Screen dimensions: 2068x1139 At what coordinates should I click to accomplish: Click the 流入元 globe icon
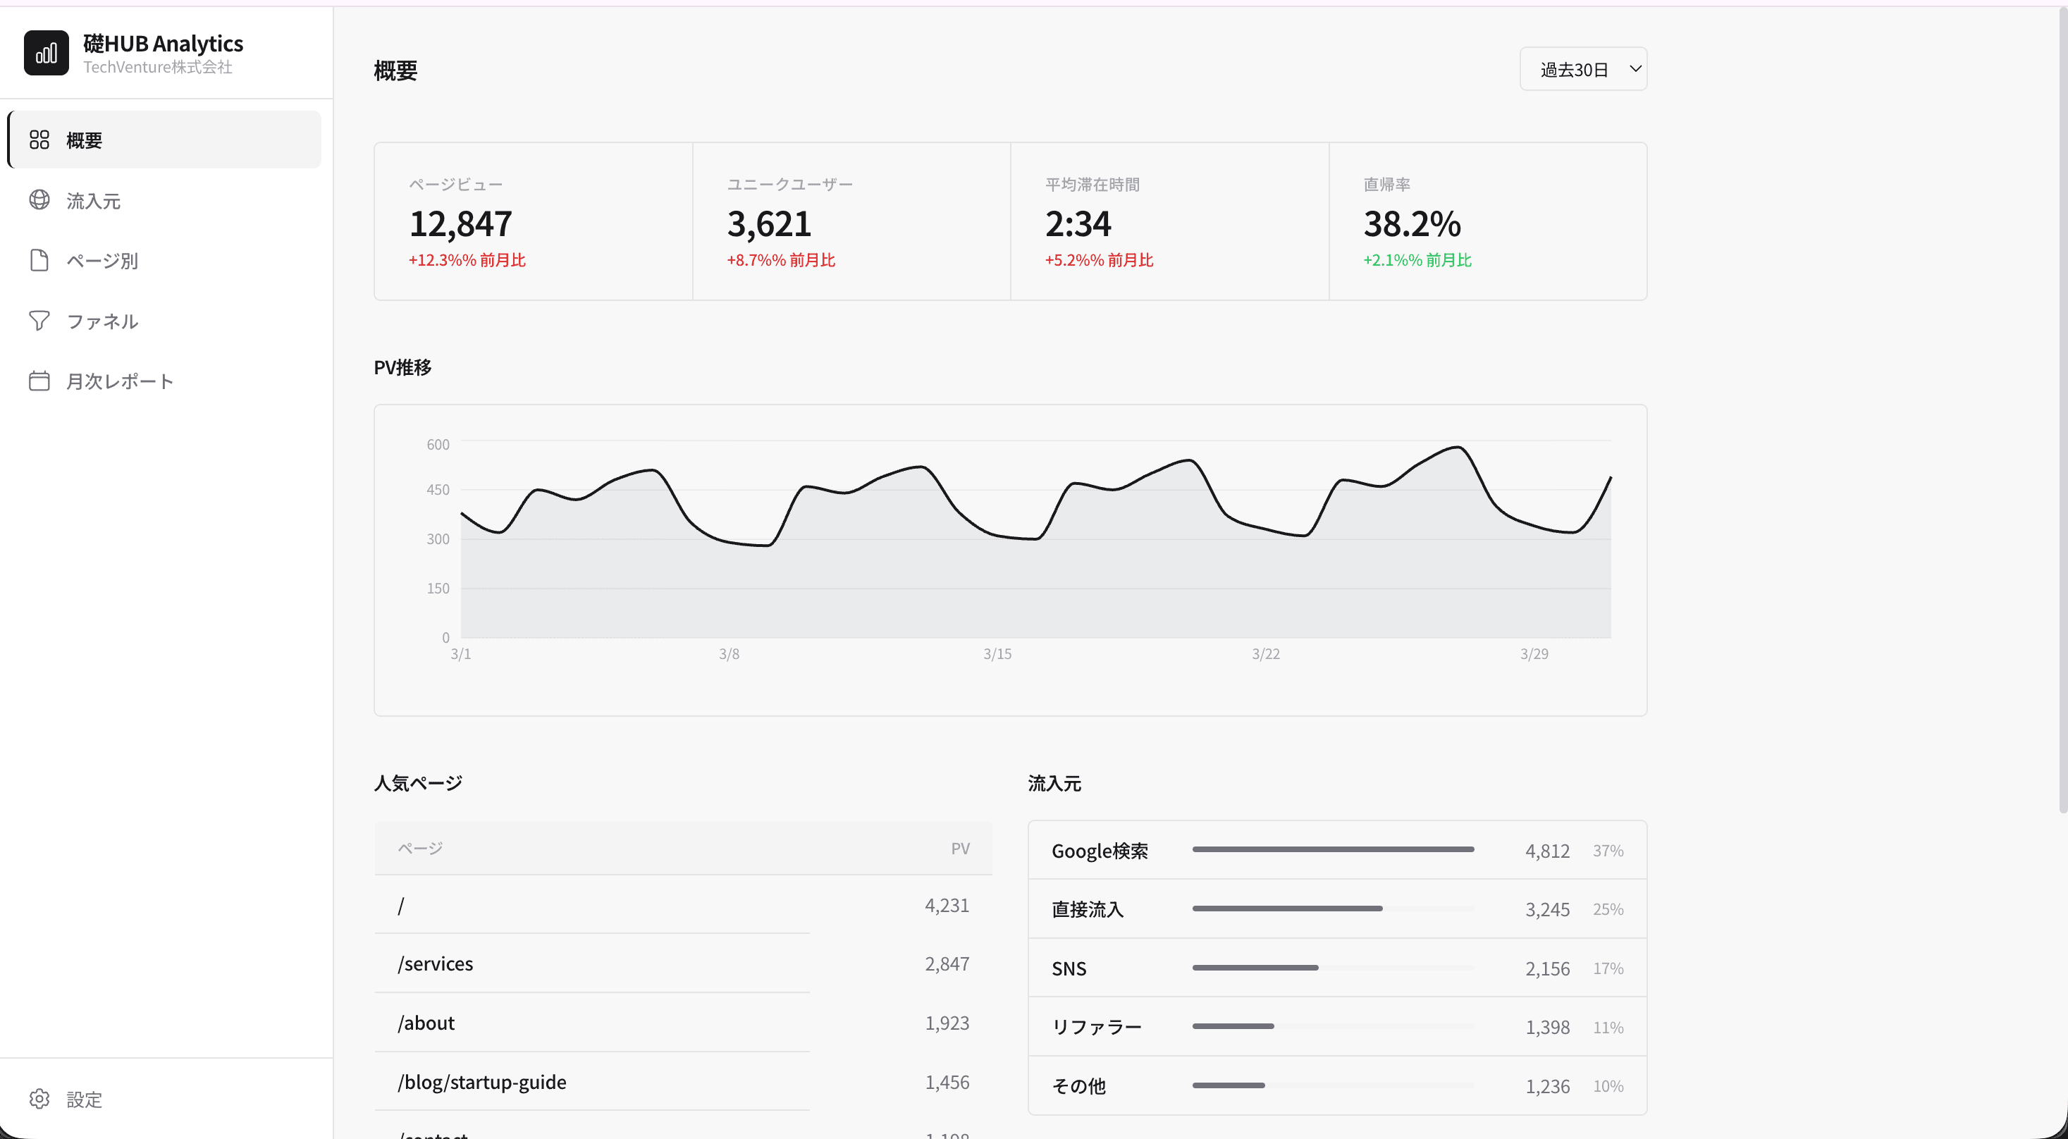tap(39, 200)
